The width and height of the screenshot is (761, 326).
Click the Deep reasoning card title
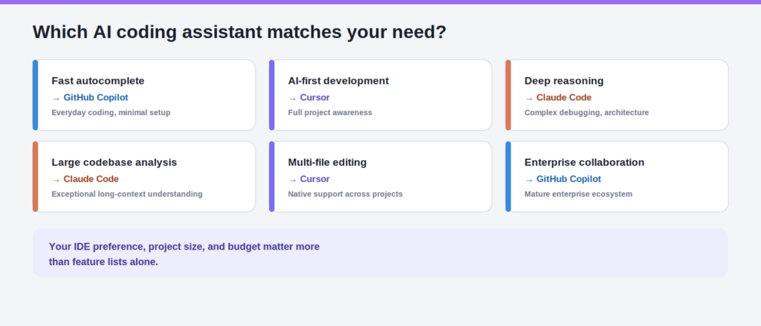click(x=564, y=80)
